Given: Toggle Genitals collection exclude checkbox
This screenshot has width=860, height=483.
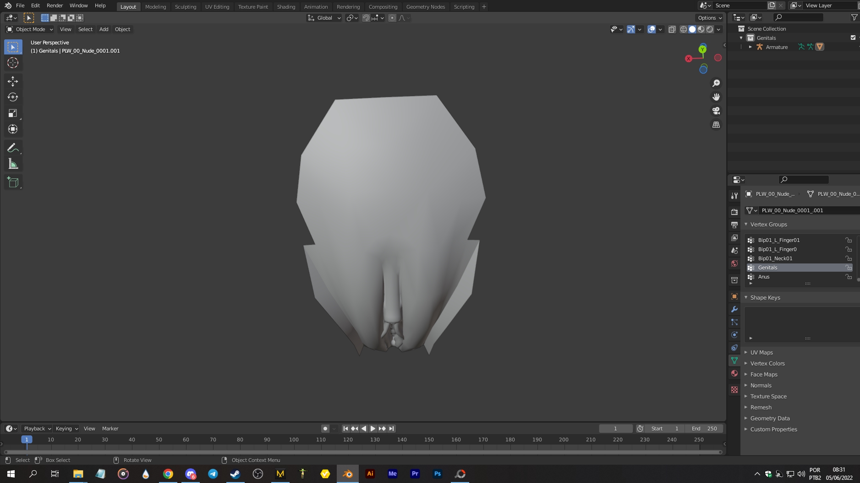Looking at the screenshot, I should click(x=853, y=38).
